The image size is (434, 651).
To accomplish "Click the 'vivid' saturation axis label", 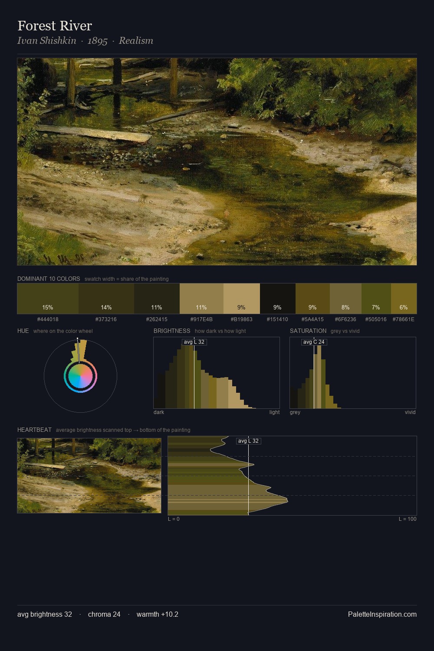I will click(410, 412).
